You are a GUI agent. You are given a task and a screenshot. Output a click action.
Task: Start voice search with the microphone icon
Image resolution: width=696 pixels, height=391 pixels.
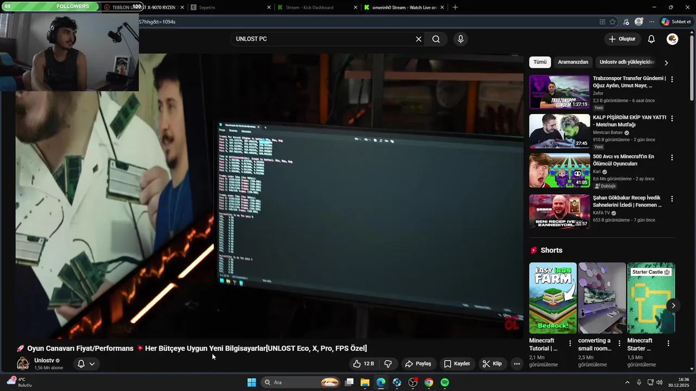[461, 39]
